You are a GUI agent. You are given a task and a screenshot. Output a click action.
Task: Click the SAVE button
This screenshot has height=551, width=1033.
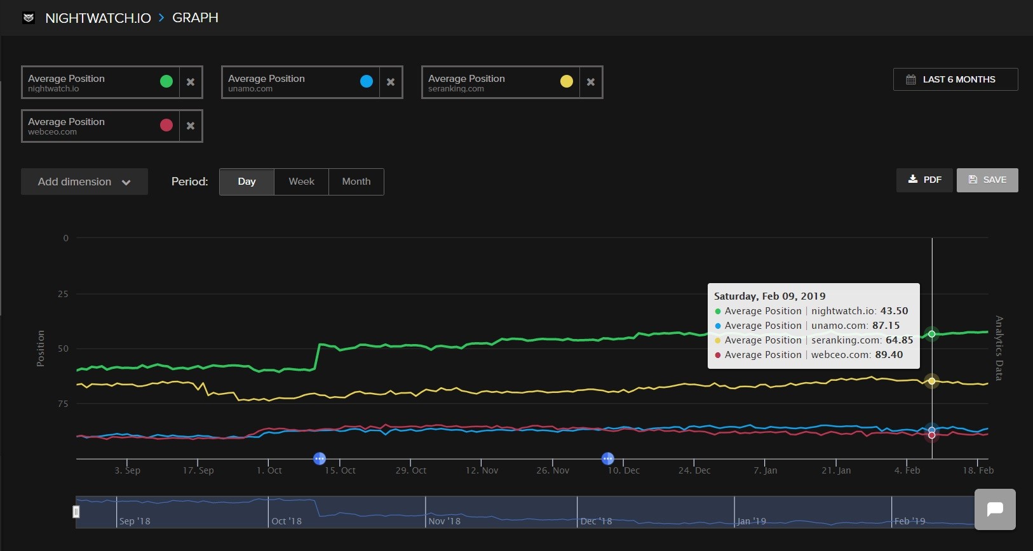click(x=987, y=180)
